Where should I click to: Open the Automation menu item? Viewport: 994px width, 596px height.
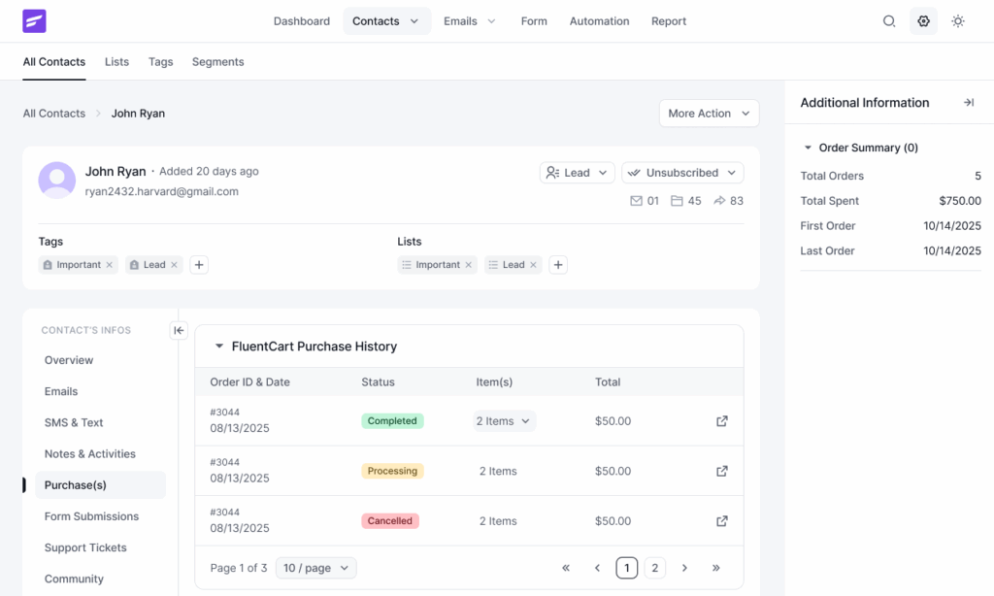[599, 20]
